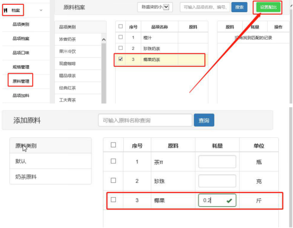Click the green checkmark in 椰果 amount field

tap(229, 200)
